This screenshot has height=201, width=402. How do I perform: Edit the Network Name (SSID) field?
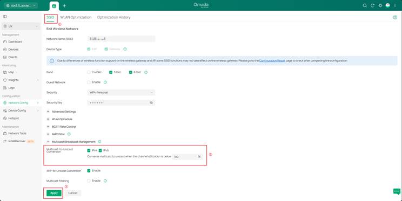(121, 39)
